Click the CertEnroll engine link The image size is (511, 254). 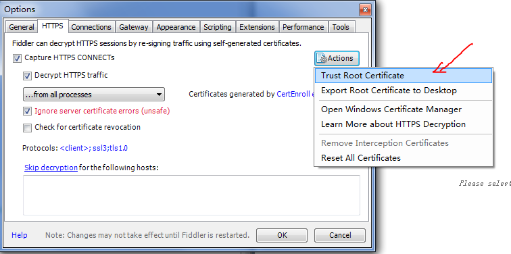(x=295, y=94)
